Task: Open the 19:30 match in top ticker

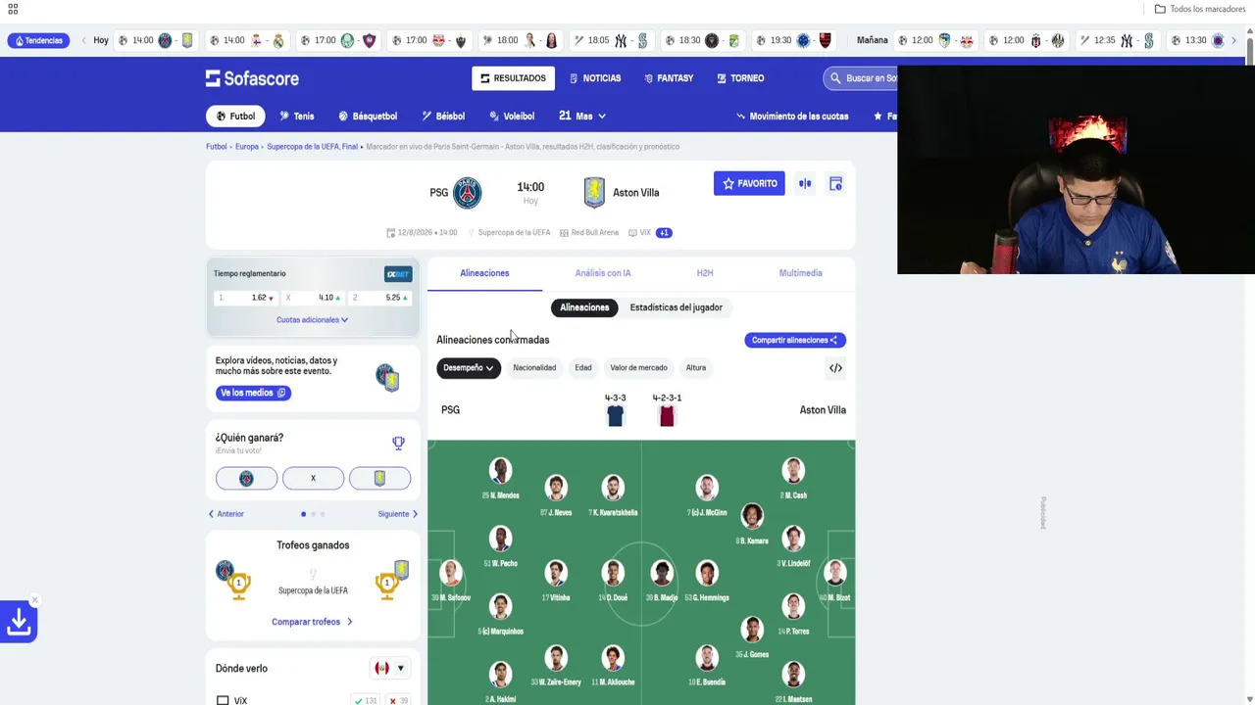Action: (x=793, y=40)
